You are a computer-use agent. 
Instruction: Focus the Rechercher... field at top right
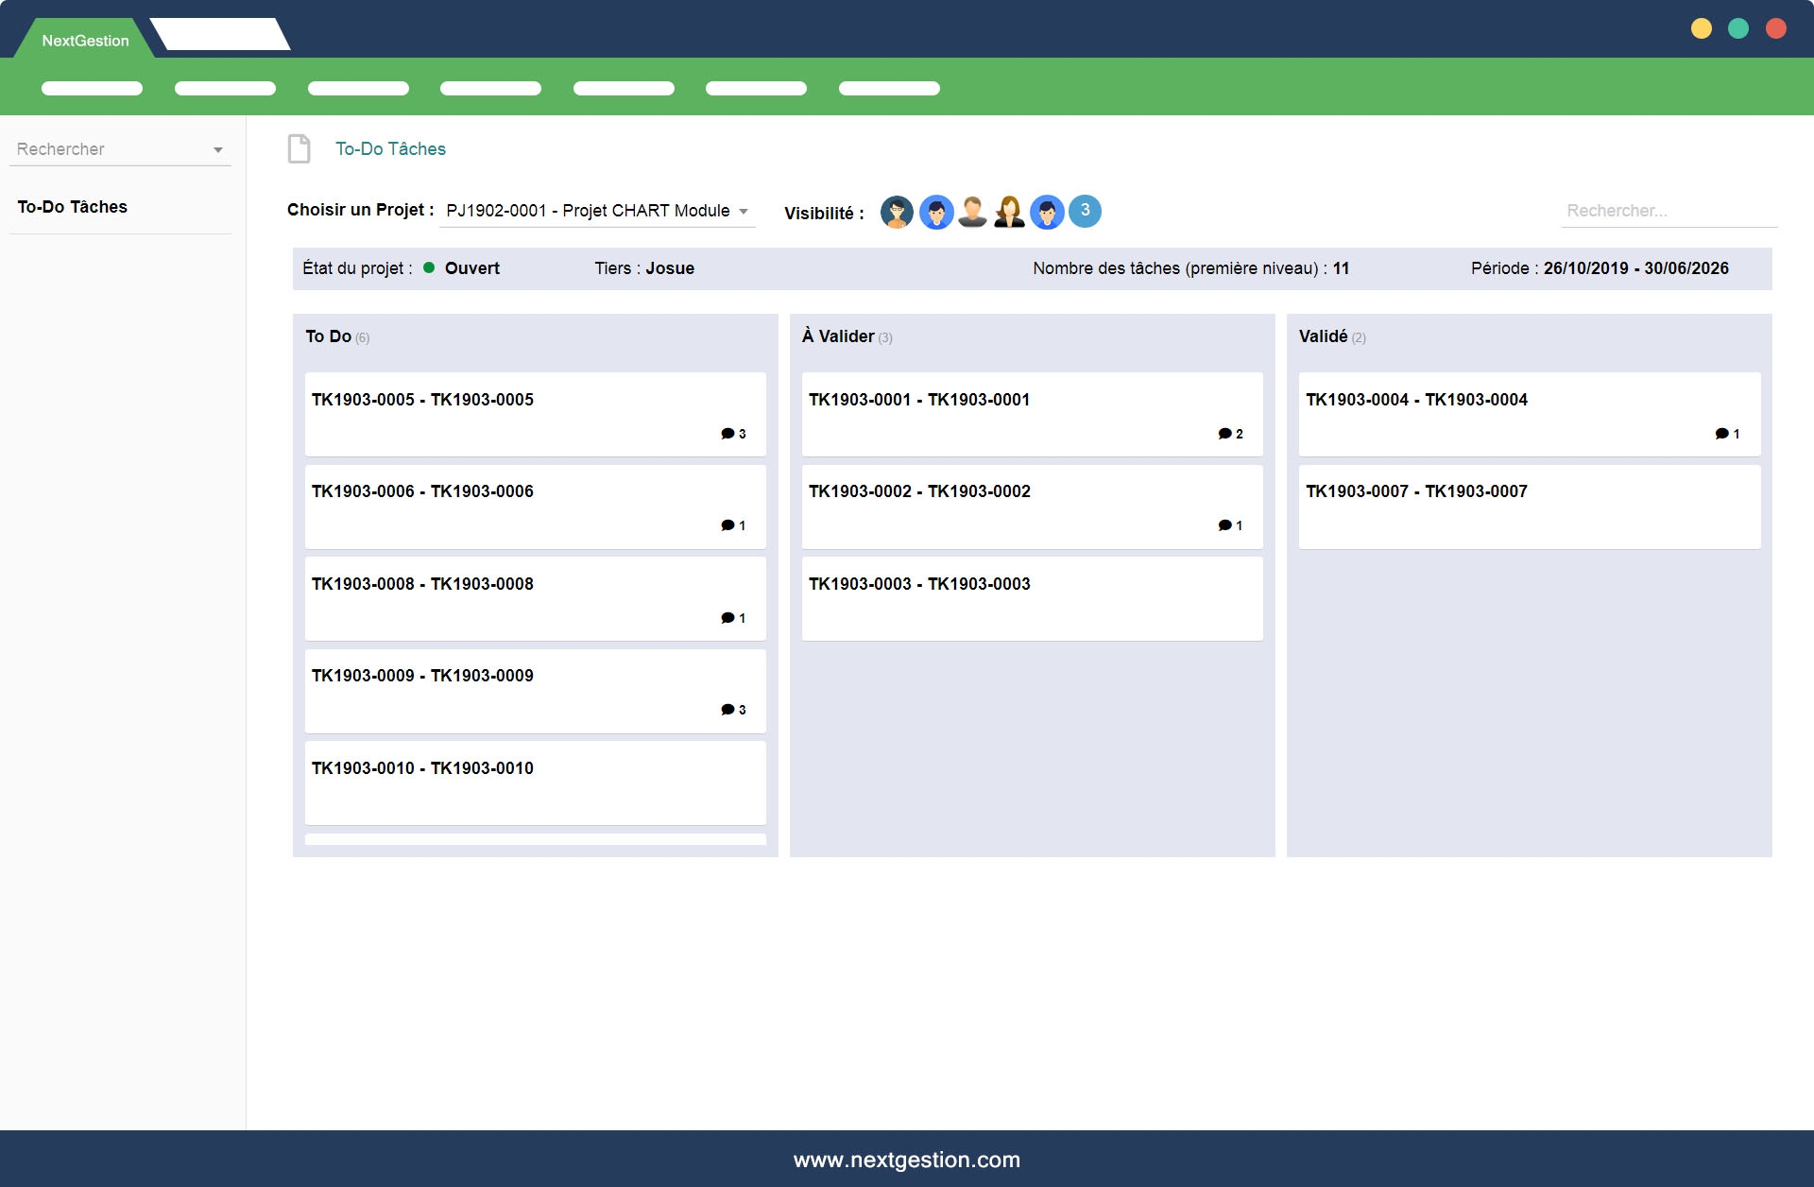[1668, 211]
